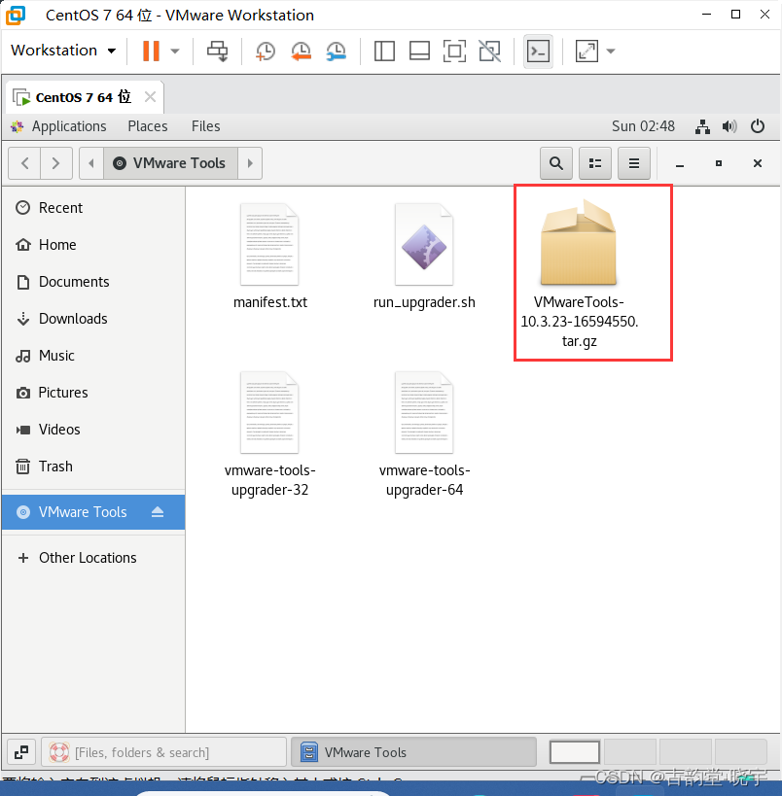
Task: Eject the VMware Tools disc
Action: click(158, 511)
